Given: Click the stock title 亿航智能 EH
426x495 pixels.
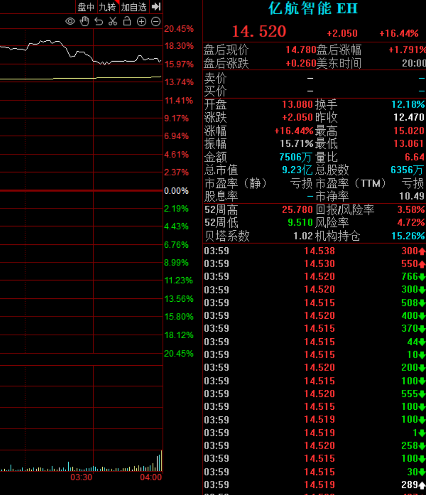Looking at the screenshot, I should pos(313,8).
